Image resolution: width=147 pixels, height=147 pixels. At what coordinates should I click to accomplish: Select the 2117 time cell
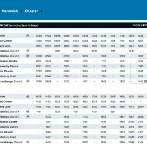pyautogui.click(x=140, y=127)
